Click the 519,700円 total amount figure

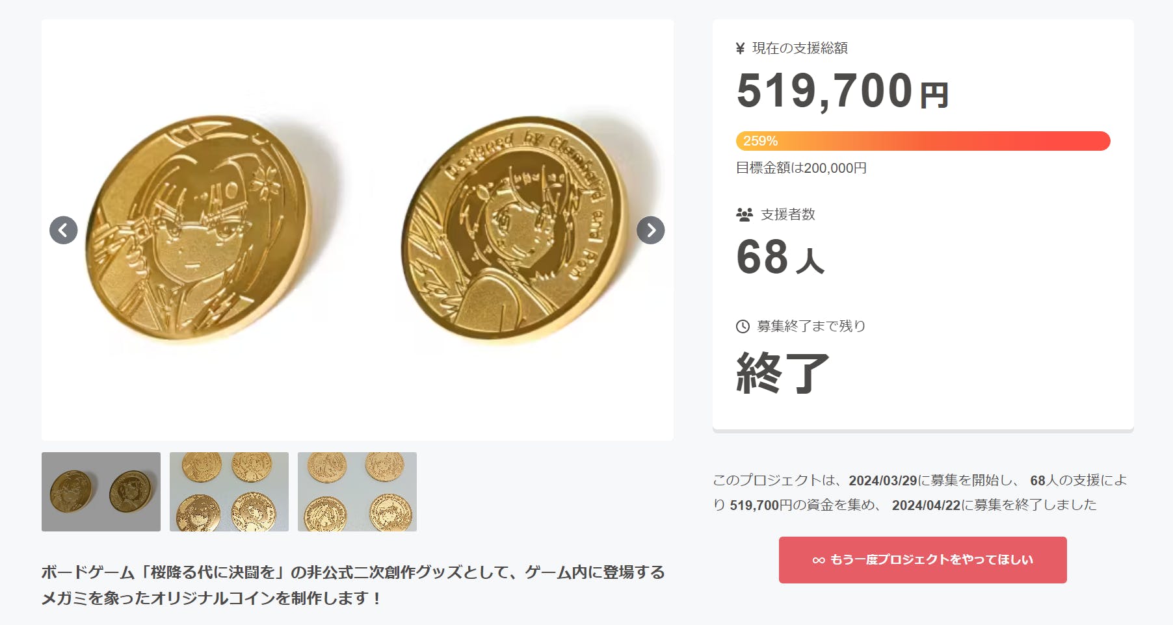[x=843, y=91]
